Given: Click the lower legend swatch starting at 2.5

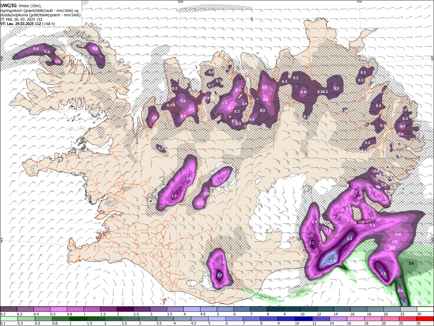Looking at the screenshot, I should tap(131, 319).
